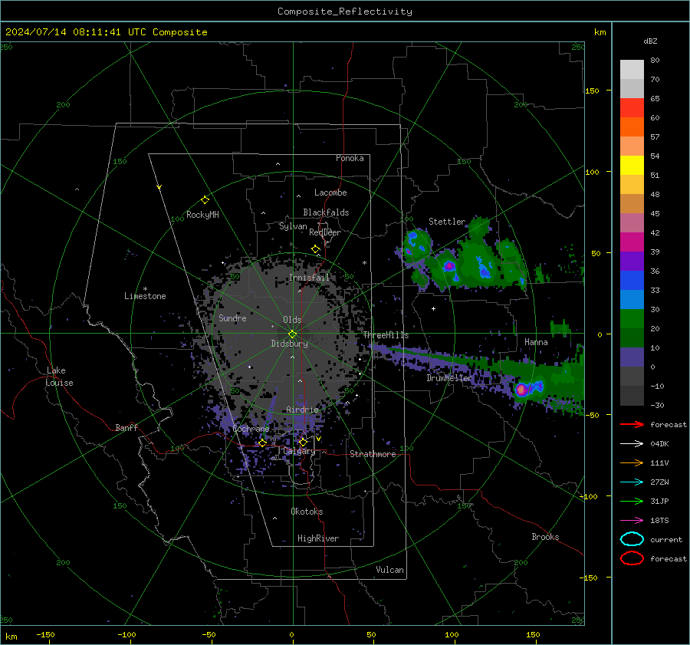
Task: Click the red 60-65 dBZ swatch
Action: click(x=632, y=108)
